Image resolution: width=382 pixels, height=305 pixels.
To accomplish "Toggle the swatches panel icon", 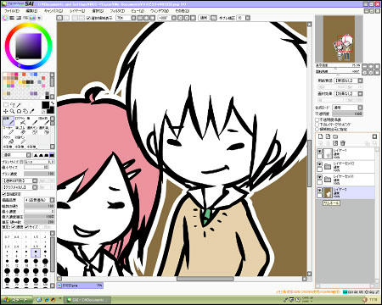I will coord(32,18).
